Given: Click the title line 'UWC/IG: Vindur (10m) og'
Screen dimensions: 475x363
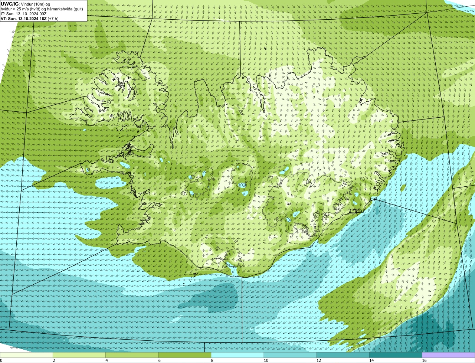Looking at the screenshot, I should 25,4.
